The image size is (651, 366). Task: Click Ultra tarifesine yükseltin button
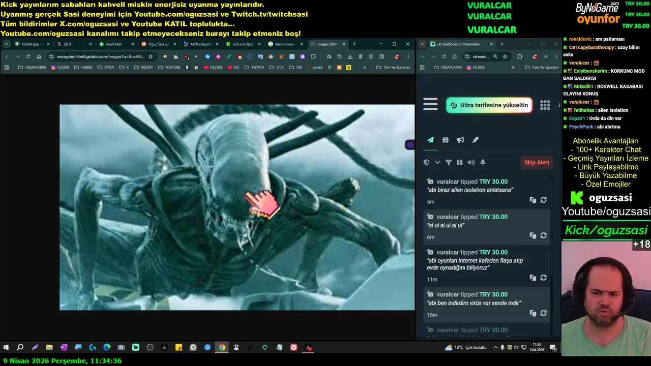489,105
